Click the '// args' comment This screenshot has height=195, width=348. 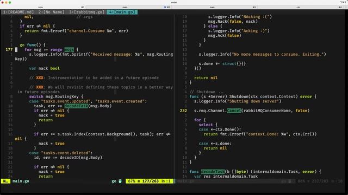tap(84, 17)
